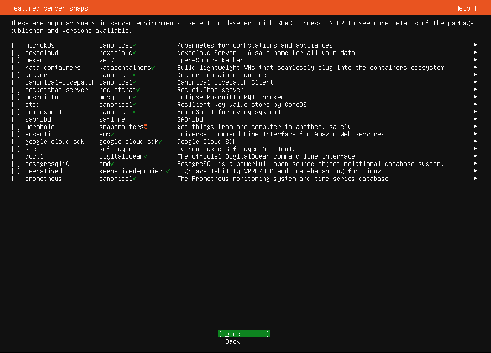Tick the keepalived snap checkbox
This screenshot has width=491, height=353.
[x=16, y=171]
